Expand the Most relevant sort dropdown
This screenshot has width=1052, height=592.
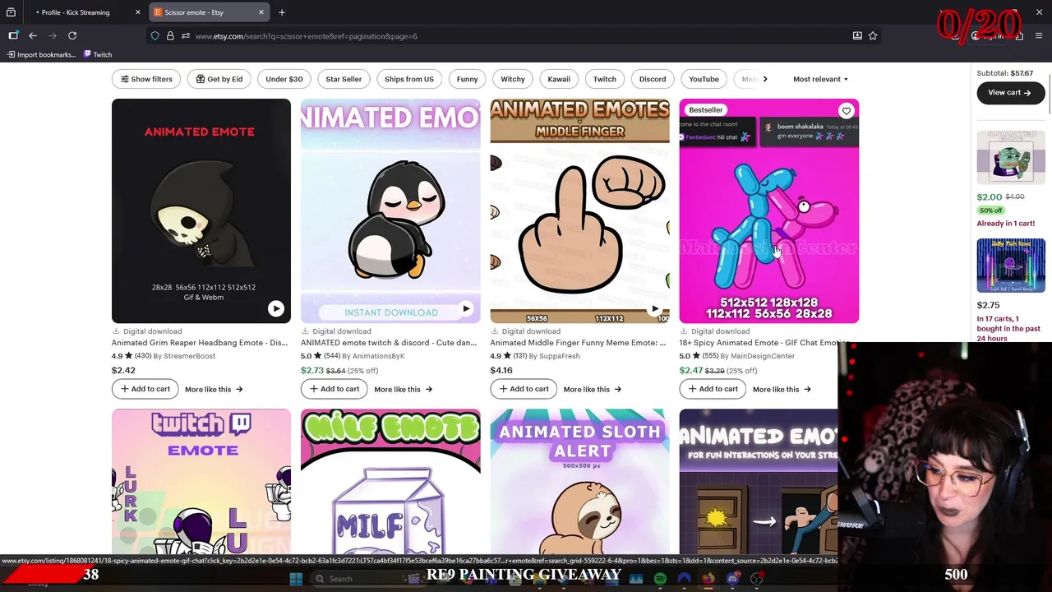click(x=820, y=79)
